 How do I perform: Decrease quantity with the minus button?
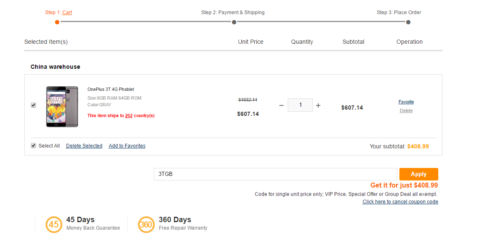pos(281,105)
